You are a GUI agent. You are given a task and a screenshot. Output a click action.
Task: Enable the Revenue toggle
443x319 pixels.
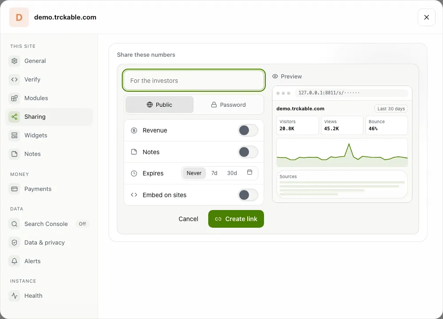tap(248, 130)
